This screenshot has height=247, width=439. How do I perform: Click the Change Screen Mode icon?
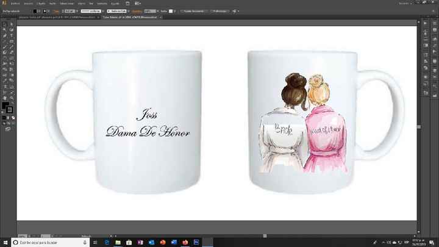pos(8,129)
